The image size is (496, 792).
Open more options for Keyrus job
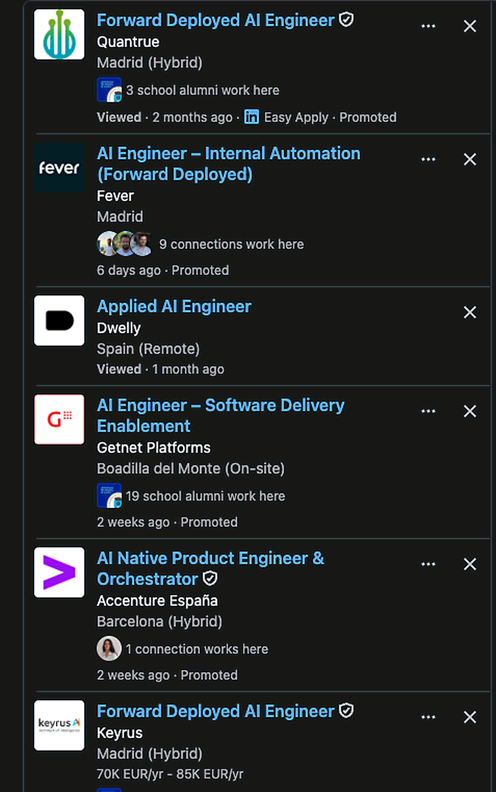(428, 717)
